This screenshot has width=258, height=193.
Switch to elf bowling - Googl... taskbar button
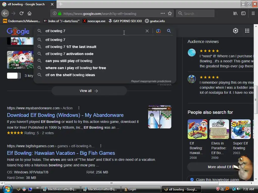pyautogui.click(x=181, y=189)
